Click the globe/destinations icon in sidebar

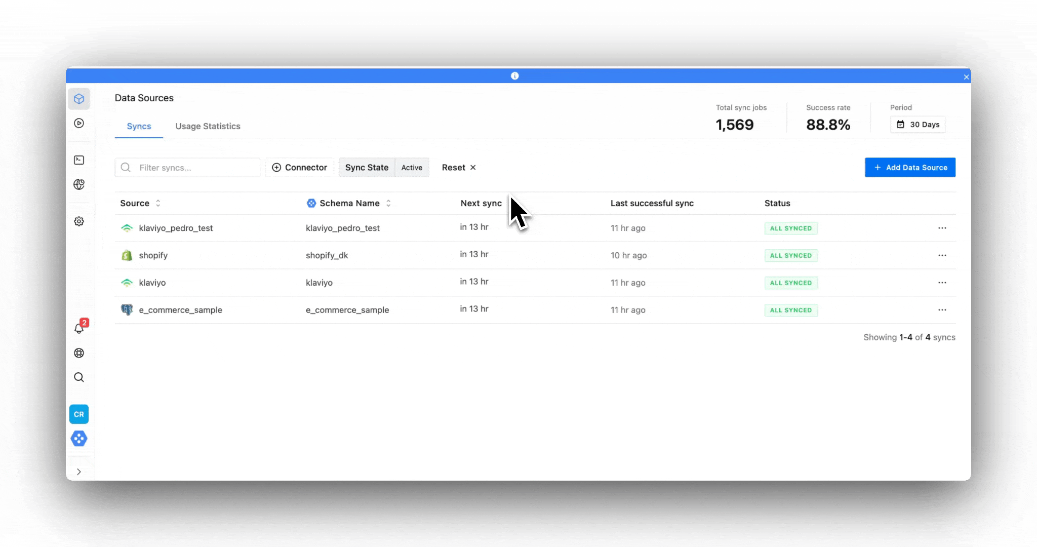[x=79, y=184]
